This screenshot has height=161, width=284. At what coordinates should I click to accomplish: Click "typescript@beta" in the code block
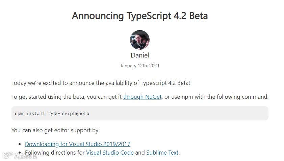pos(69,113)
